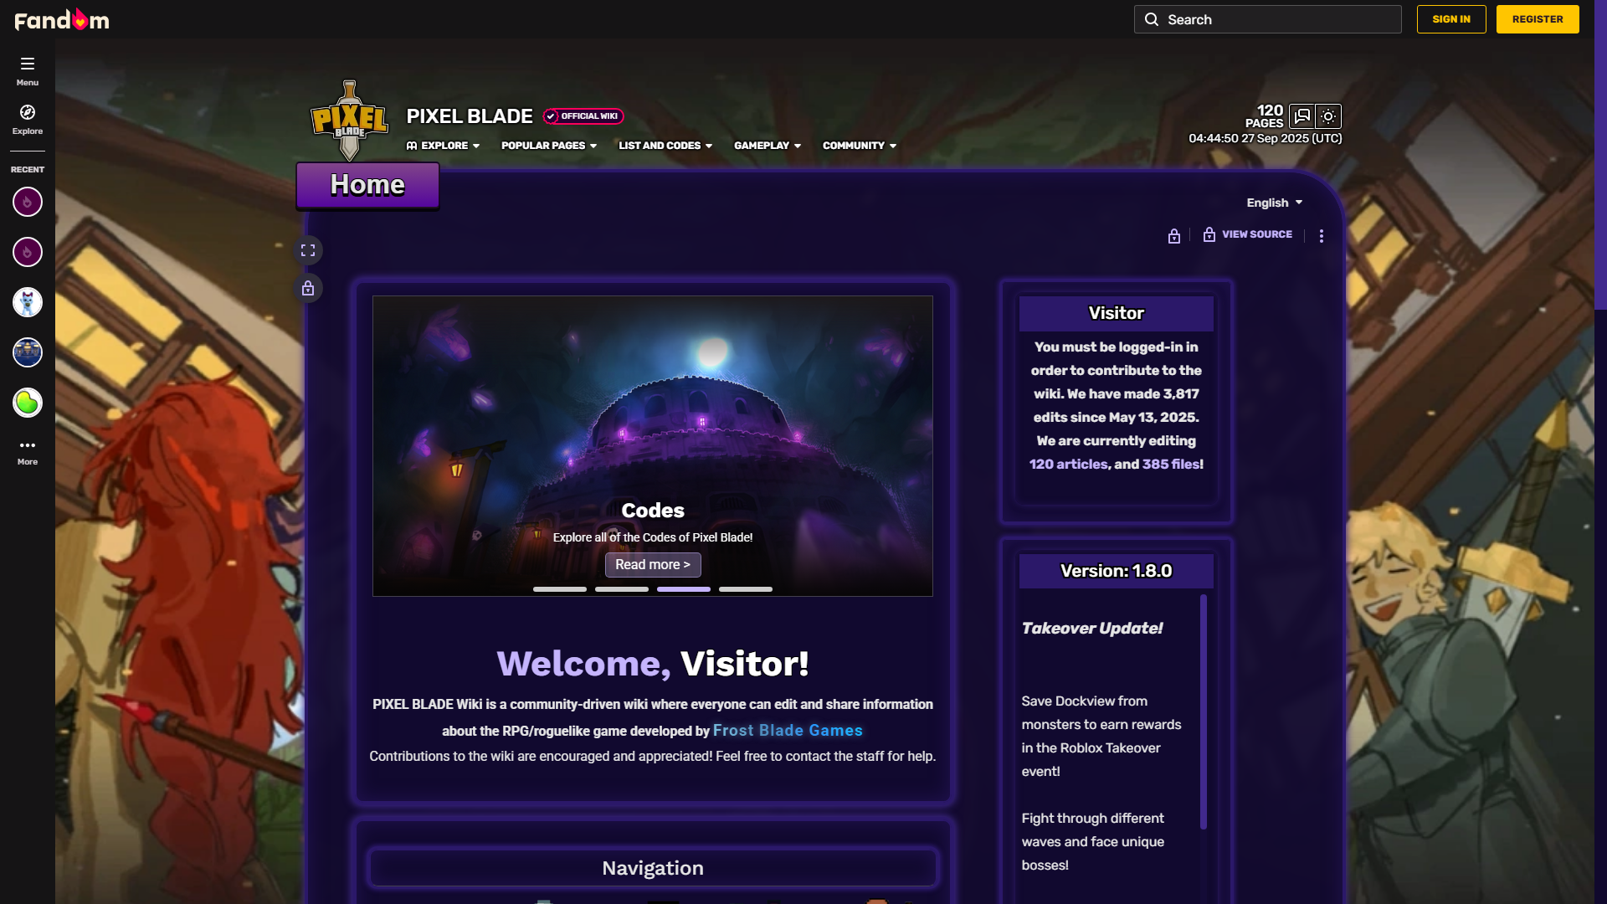
Task: Click the Fandom logo
Action: (x=62, y=19)
